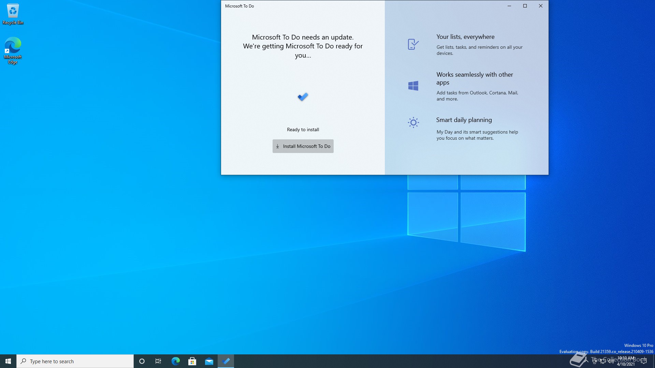Select the 'Smart daily planning' heading
The height and width of the screenshot is (368, 655).
(464, 120)
